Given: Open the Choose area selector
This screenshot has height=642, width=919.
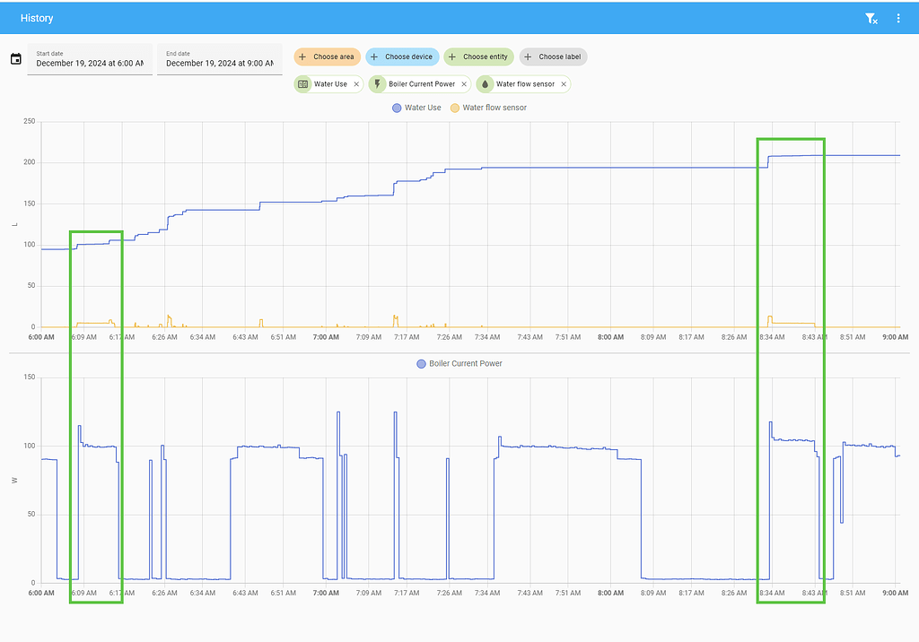Looking at the screenshot, I should [327, 56].
